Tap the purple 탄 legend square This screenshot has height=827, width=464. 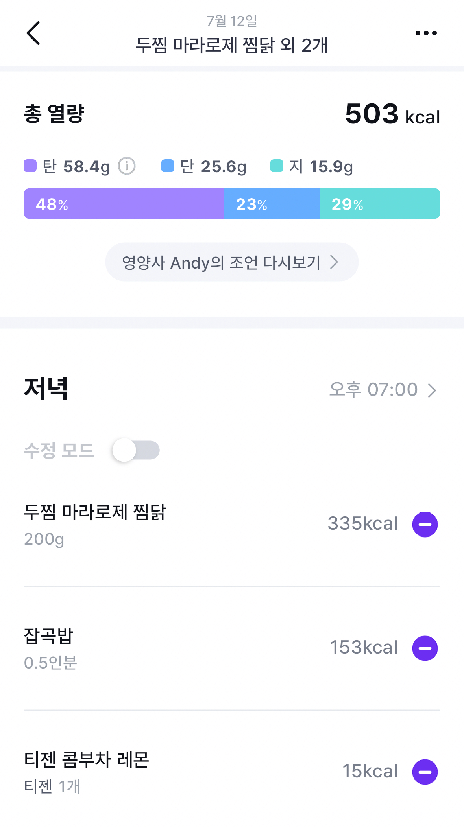point(30,166)
